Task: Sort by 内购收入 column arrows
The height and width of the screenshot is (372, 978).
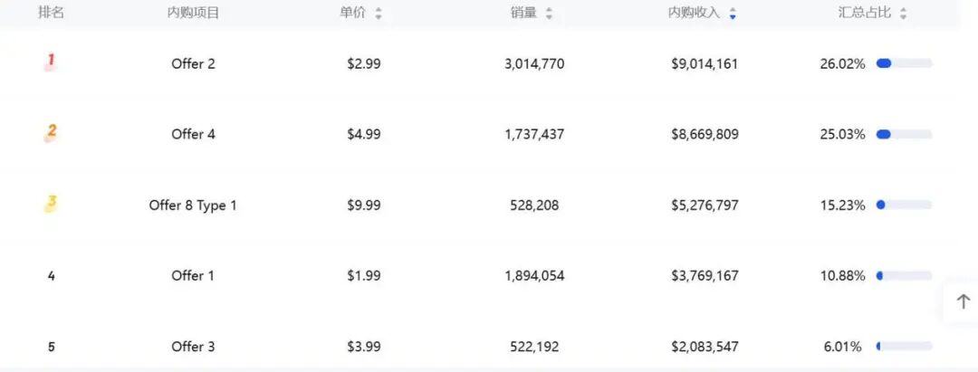Action: pyautogui.click(x=733, y=14)
